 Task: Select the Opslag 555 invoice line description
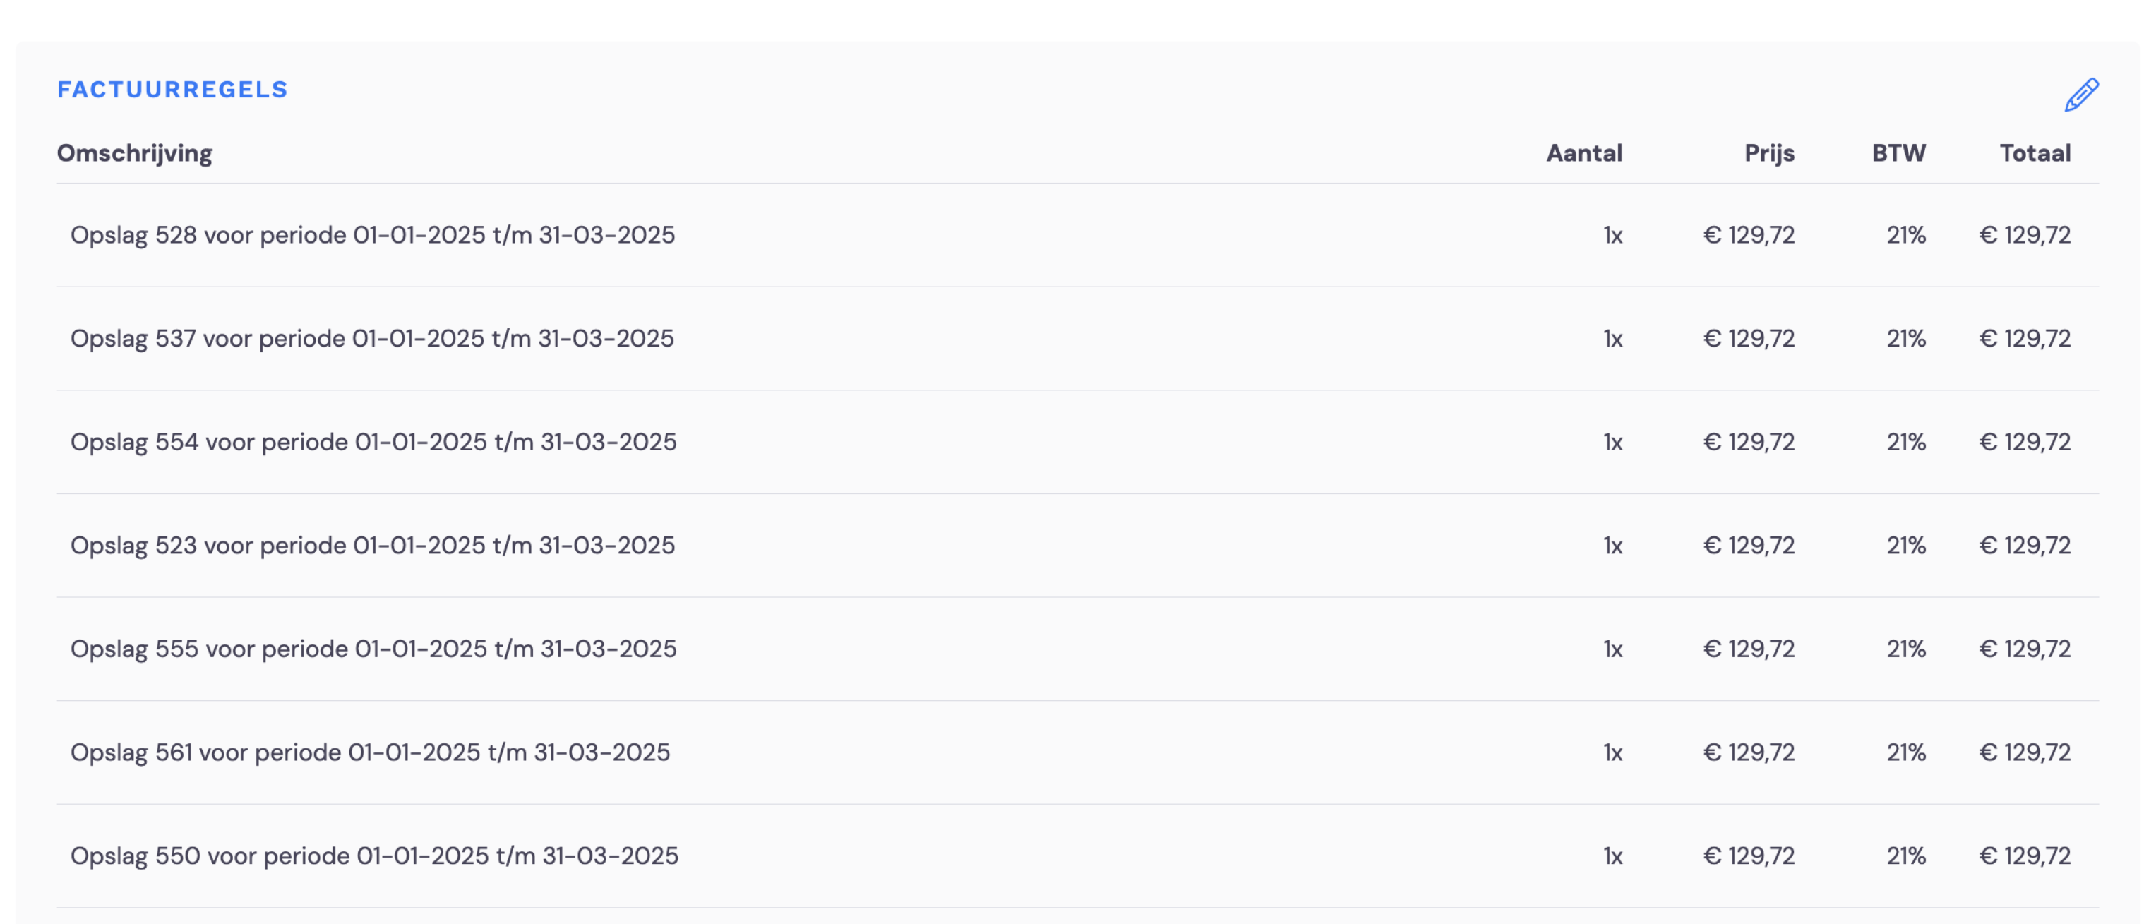pyautogui.click(x=373, y=649)
